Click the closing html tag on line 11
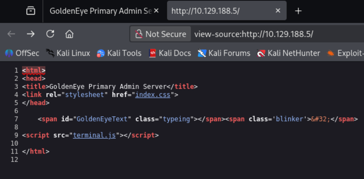Image resolution: width=364 pixels, height=179 pixels. coord(36,151)
